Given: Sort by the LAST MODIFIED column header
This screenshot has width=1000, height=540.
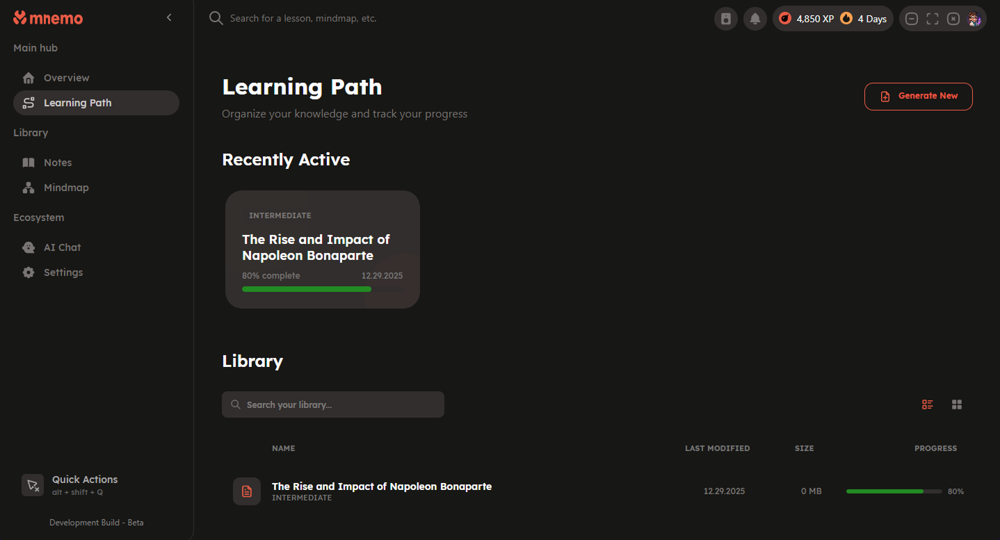Looking at the screenshot, I should tap(718, 448).
